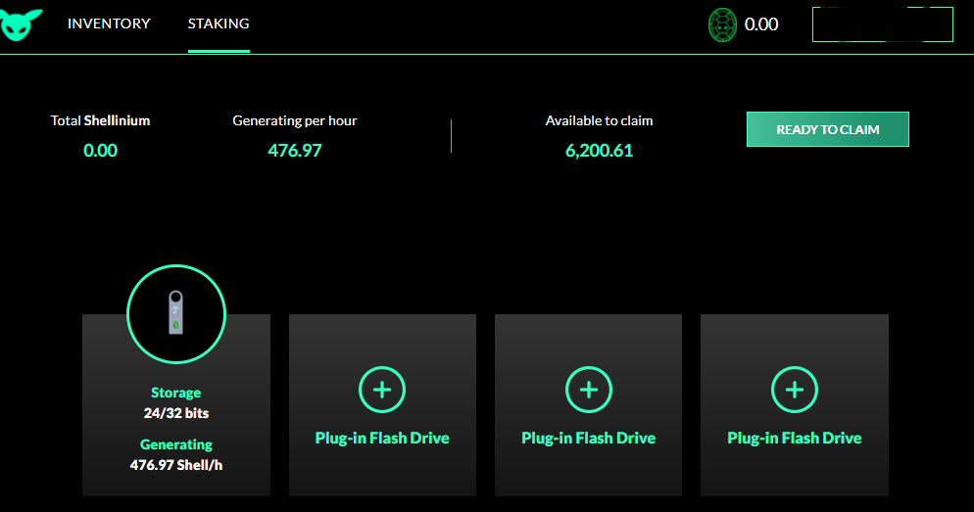Click the Generating label in first card
The width and height of the screenshot is (974, 512).
pyautogui.click(x=176, y=444)
